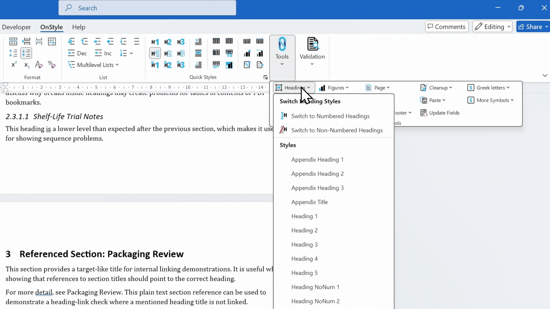This screenshot has height=309, width=550.
Task: Select Heading 1 from Styles list
Action: (x=333, y=216)
